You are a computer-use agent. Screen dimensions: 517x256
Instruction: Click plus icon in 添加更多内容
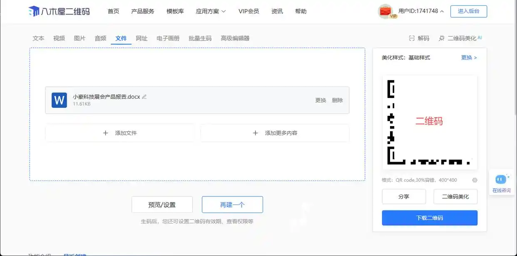[256, 133]
